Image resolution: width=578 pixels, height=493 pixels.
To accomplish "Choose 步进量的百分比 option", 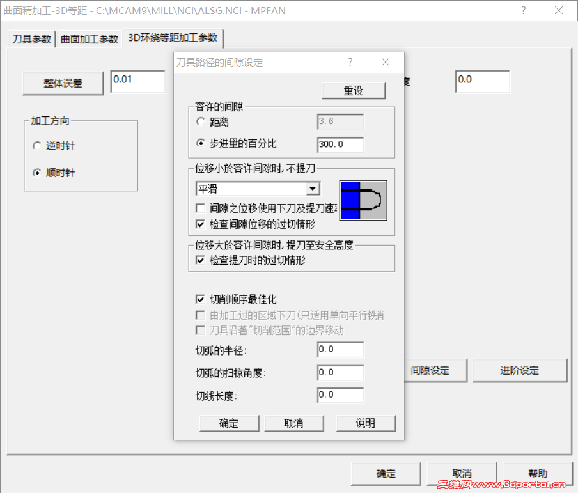I will pyautogui.click(x=200, y=143).
